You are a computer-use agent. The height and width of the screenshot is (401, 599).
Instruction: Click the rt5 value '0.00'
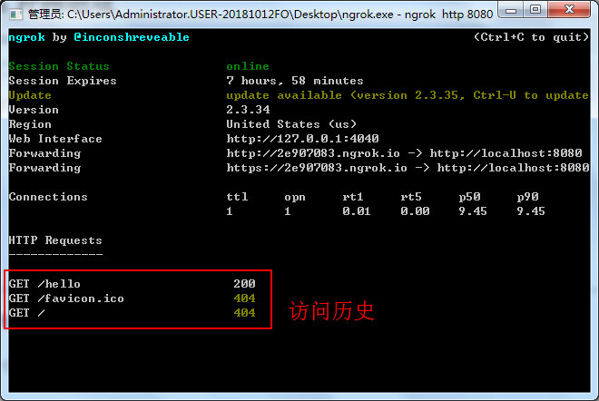pyautogui.click(x=415, y=211)
